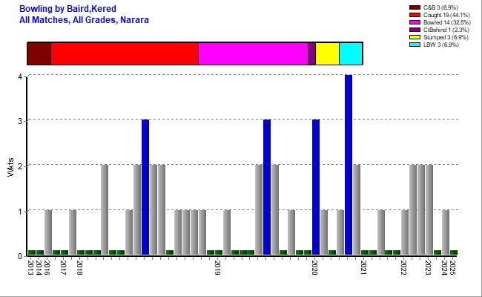The width and height of the screenshot is (482, 297).
Task: Click the dark red segment of the dismissal bar
Action: tap(39, 53)
